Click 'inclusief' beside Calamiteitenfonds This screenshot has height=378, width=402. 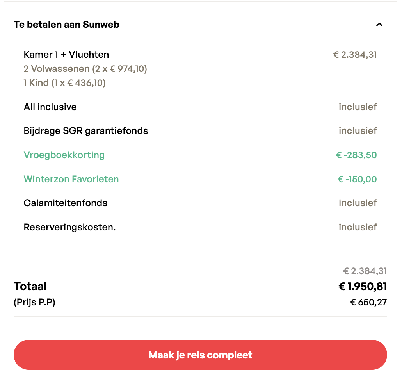coord(358,203)
